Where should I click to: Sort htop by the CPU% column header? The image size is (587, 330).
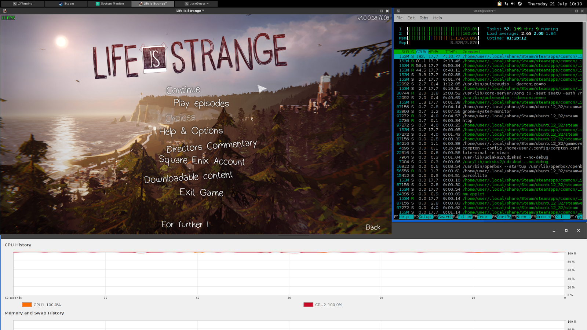[x=421, y=52]
